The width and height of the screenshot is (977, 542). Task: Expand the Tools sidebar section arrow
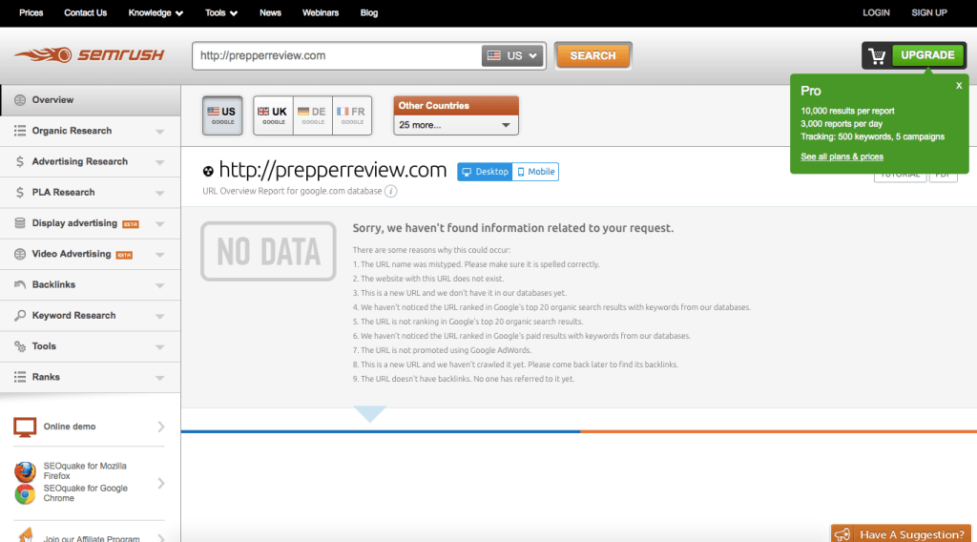point(160,347)
